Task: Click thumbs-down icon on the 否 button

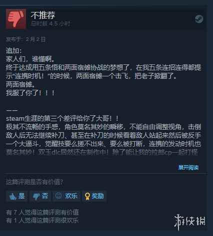Action: (35, 197)
